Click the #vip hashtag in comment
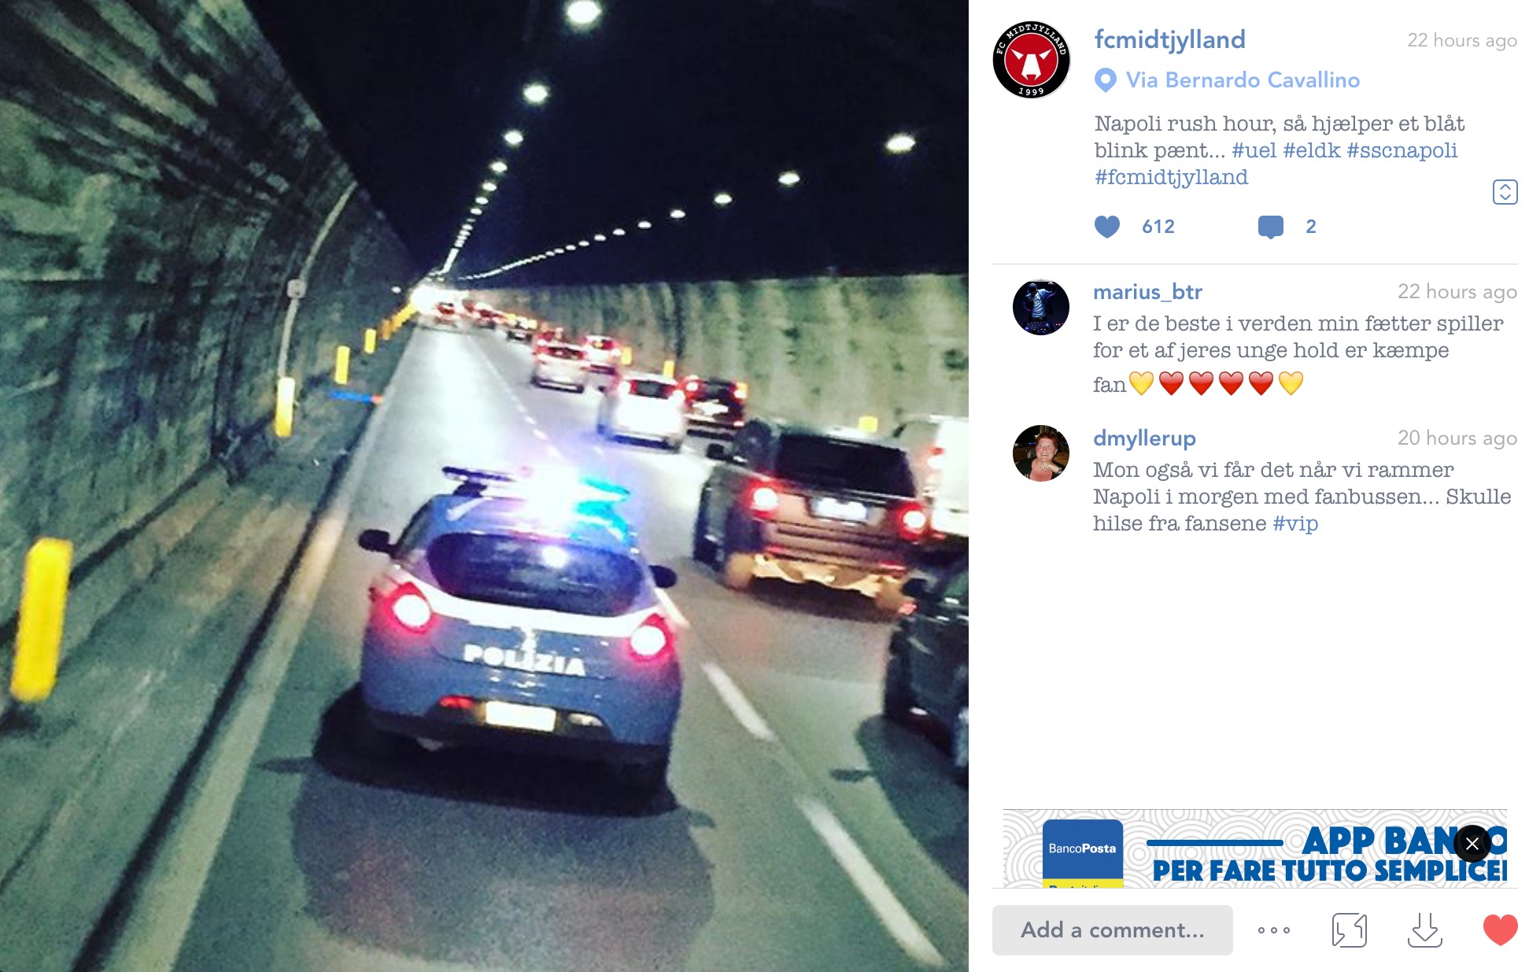Image resolution: width=1529 pixels, height=972 pixels. coord(1295,523)
